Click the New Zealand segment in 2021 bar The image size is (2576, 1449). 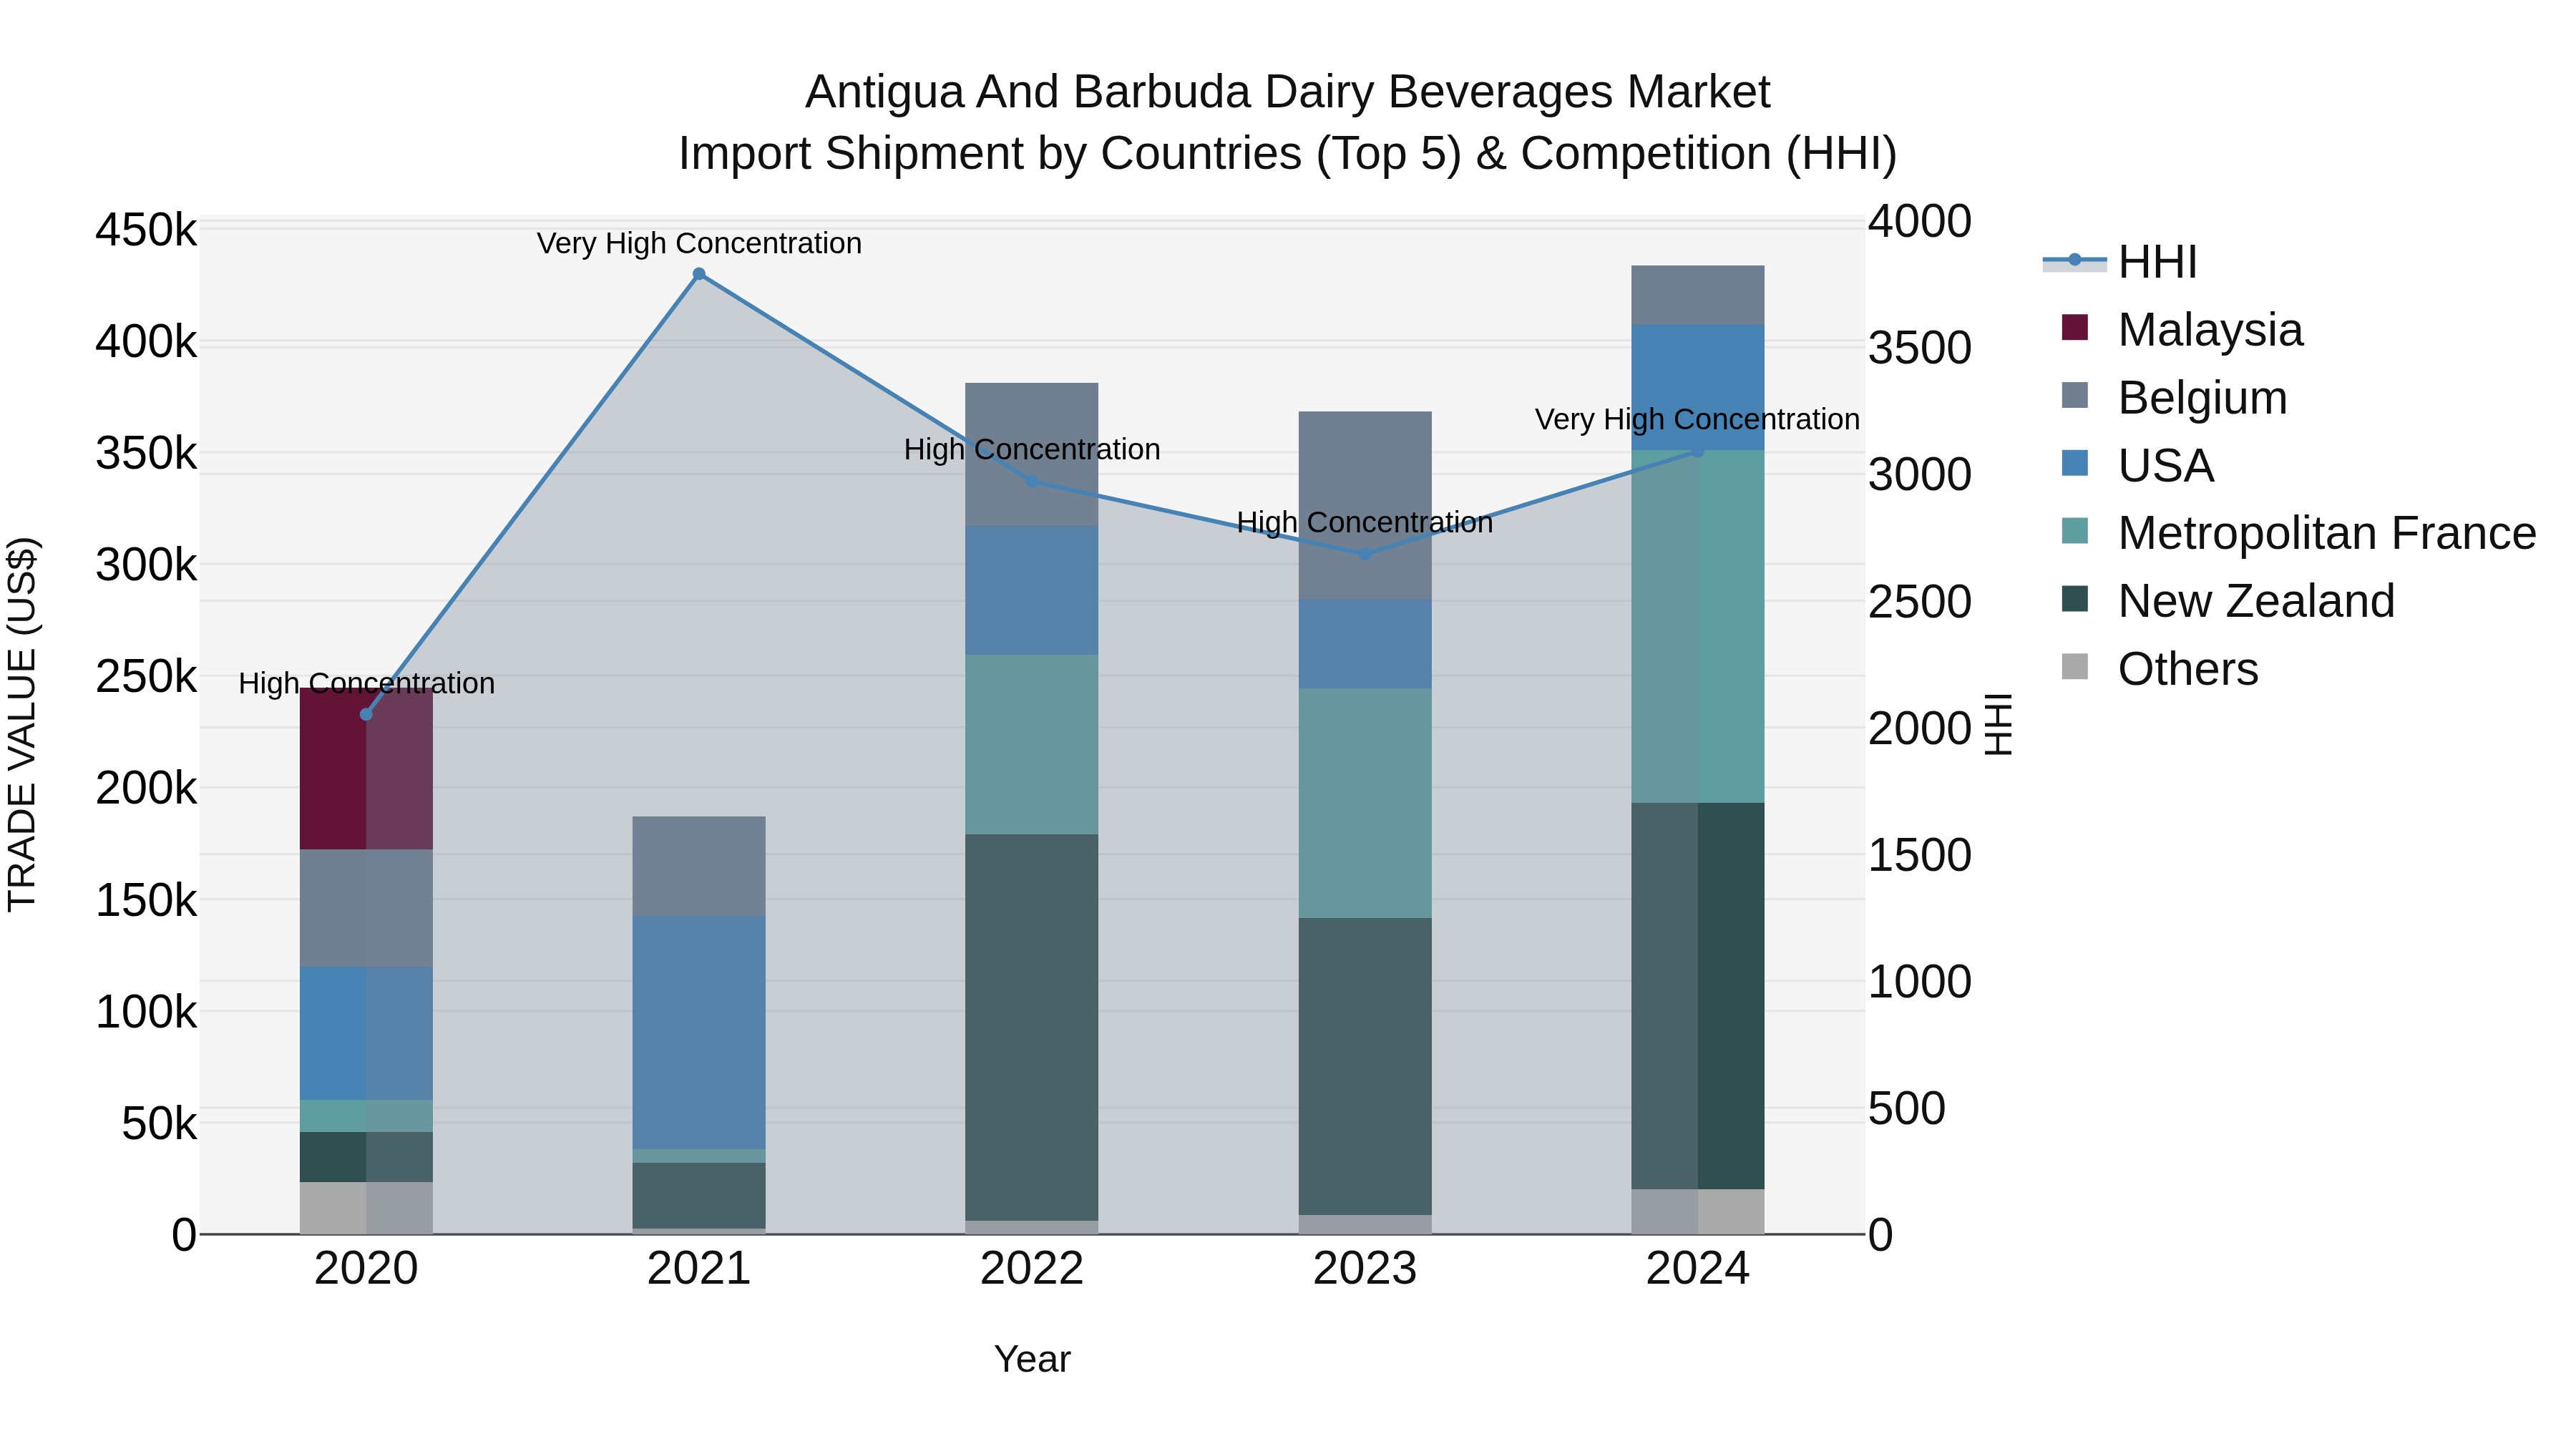(699, 1195)
